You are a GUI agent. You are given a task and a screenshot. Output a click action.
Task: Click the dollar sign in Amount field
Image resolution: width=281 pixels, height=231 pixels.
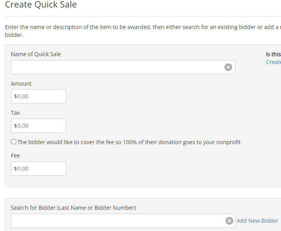[16, 96]
